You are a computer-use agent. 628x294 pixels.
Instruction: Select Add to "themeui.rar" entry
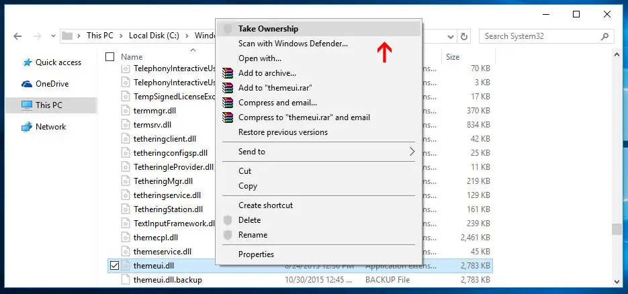pos(319,88)
